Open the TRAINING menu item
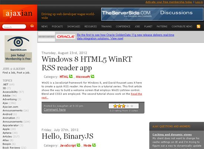The width and height of the screenshot is (204, 149). 106,27
